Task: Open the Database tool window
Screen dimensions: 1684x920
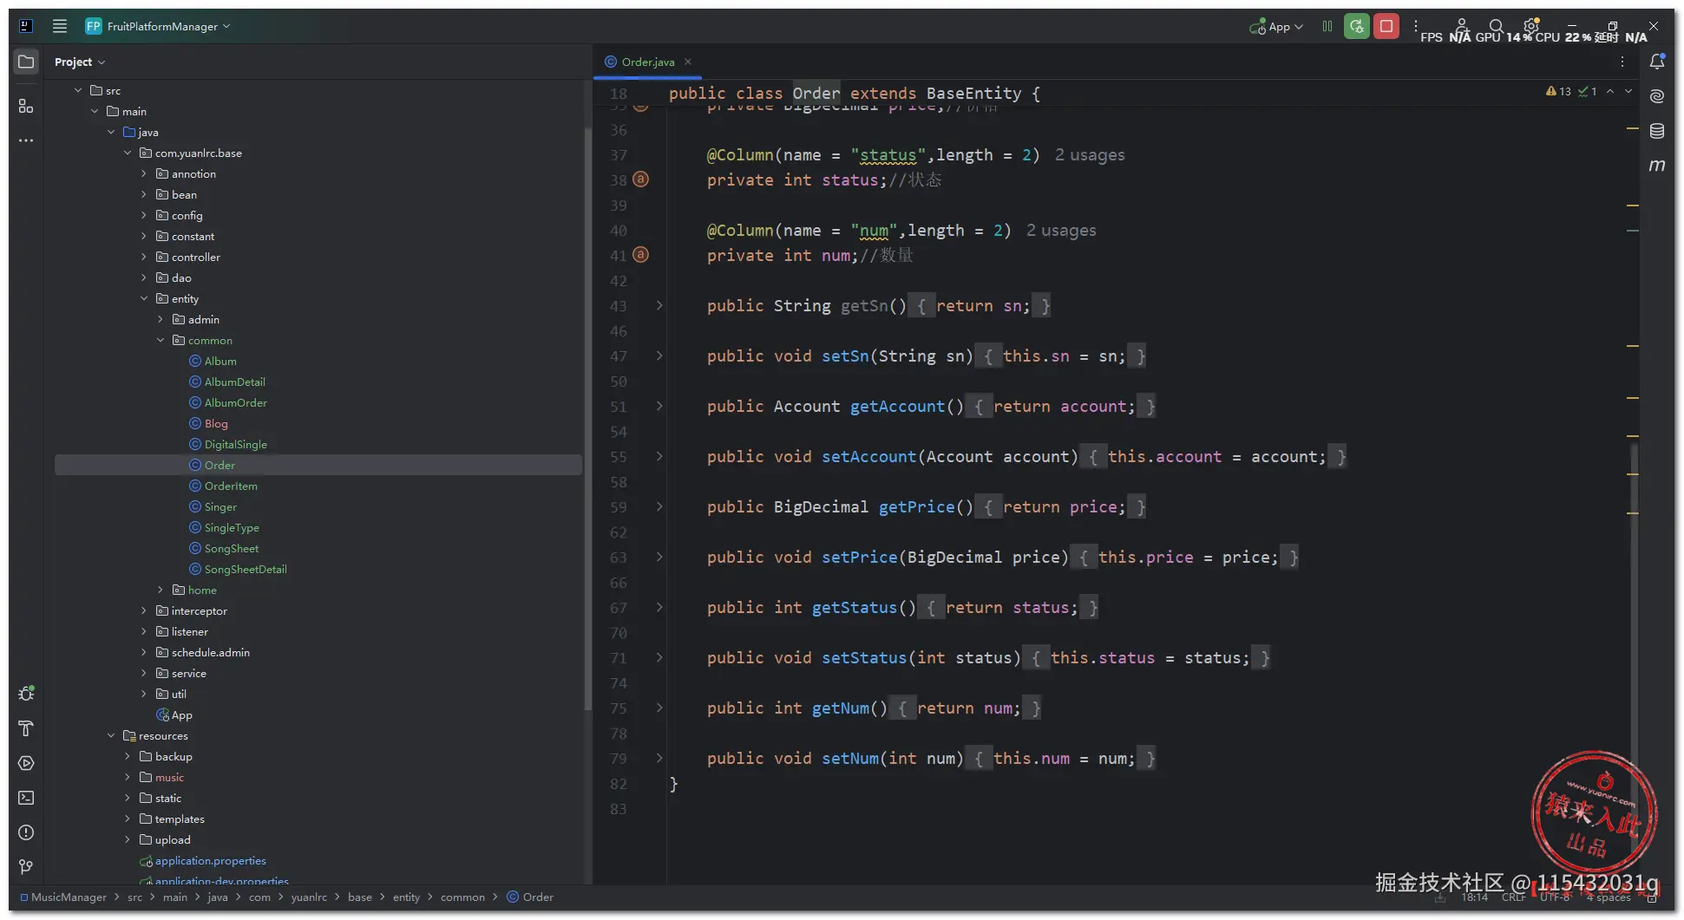Action: click(x=1657, y=131)
